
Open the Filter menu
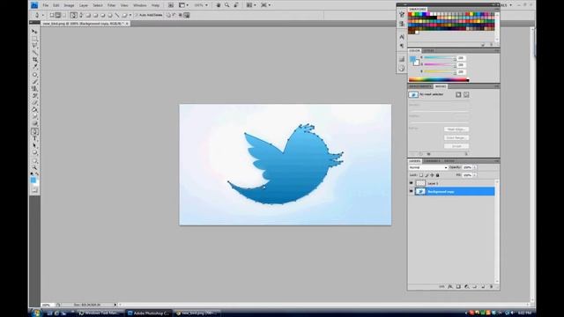click(112, 5)
